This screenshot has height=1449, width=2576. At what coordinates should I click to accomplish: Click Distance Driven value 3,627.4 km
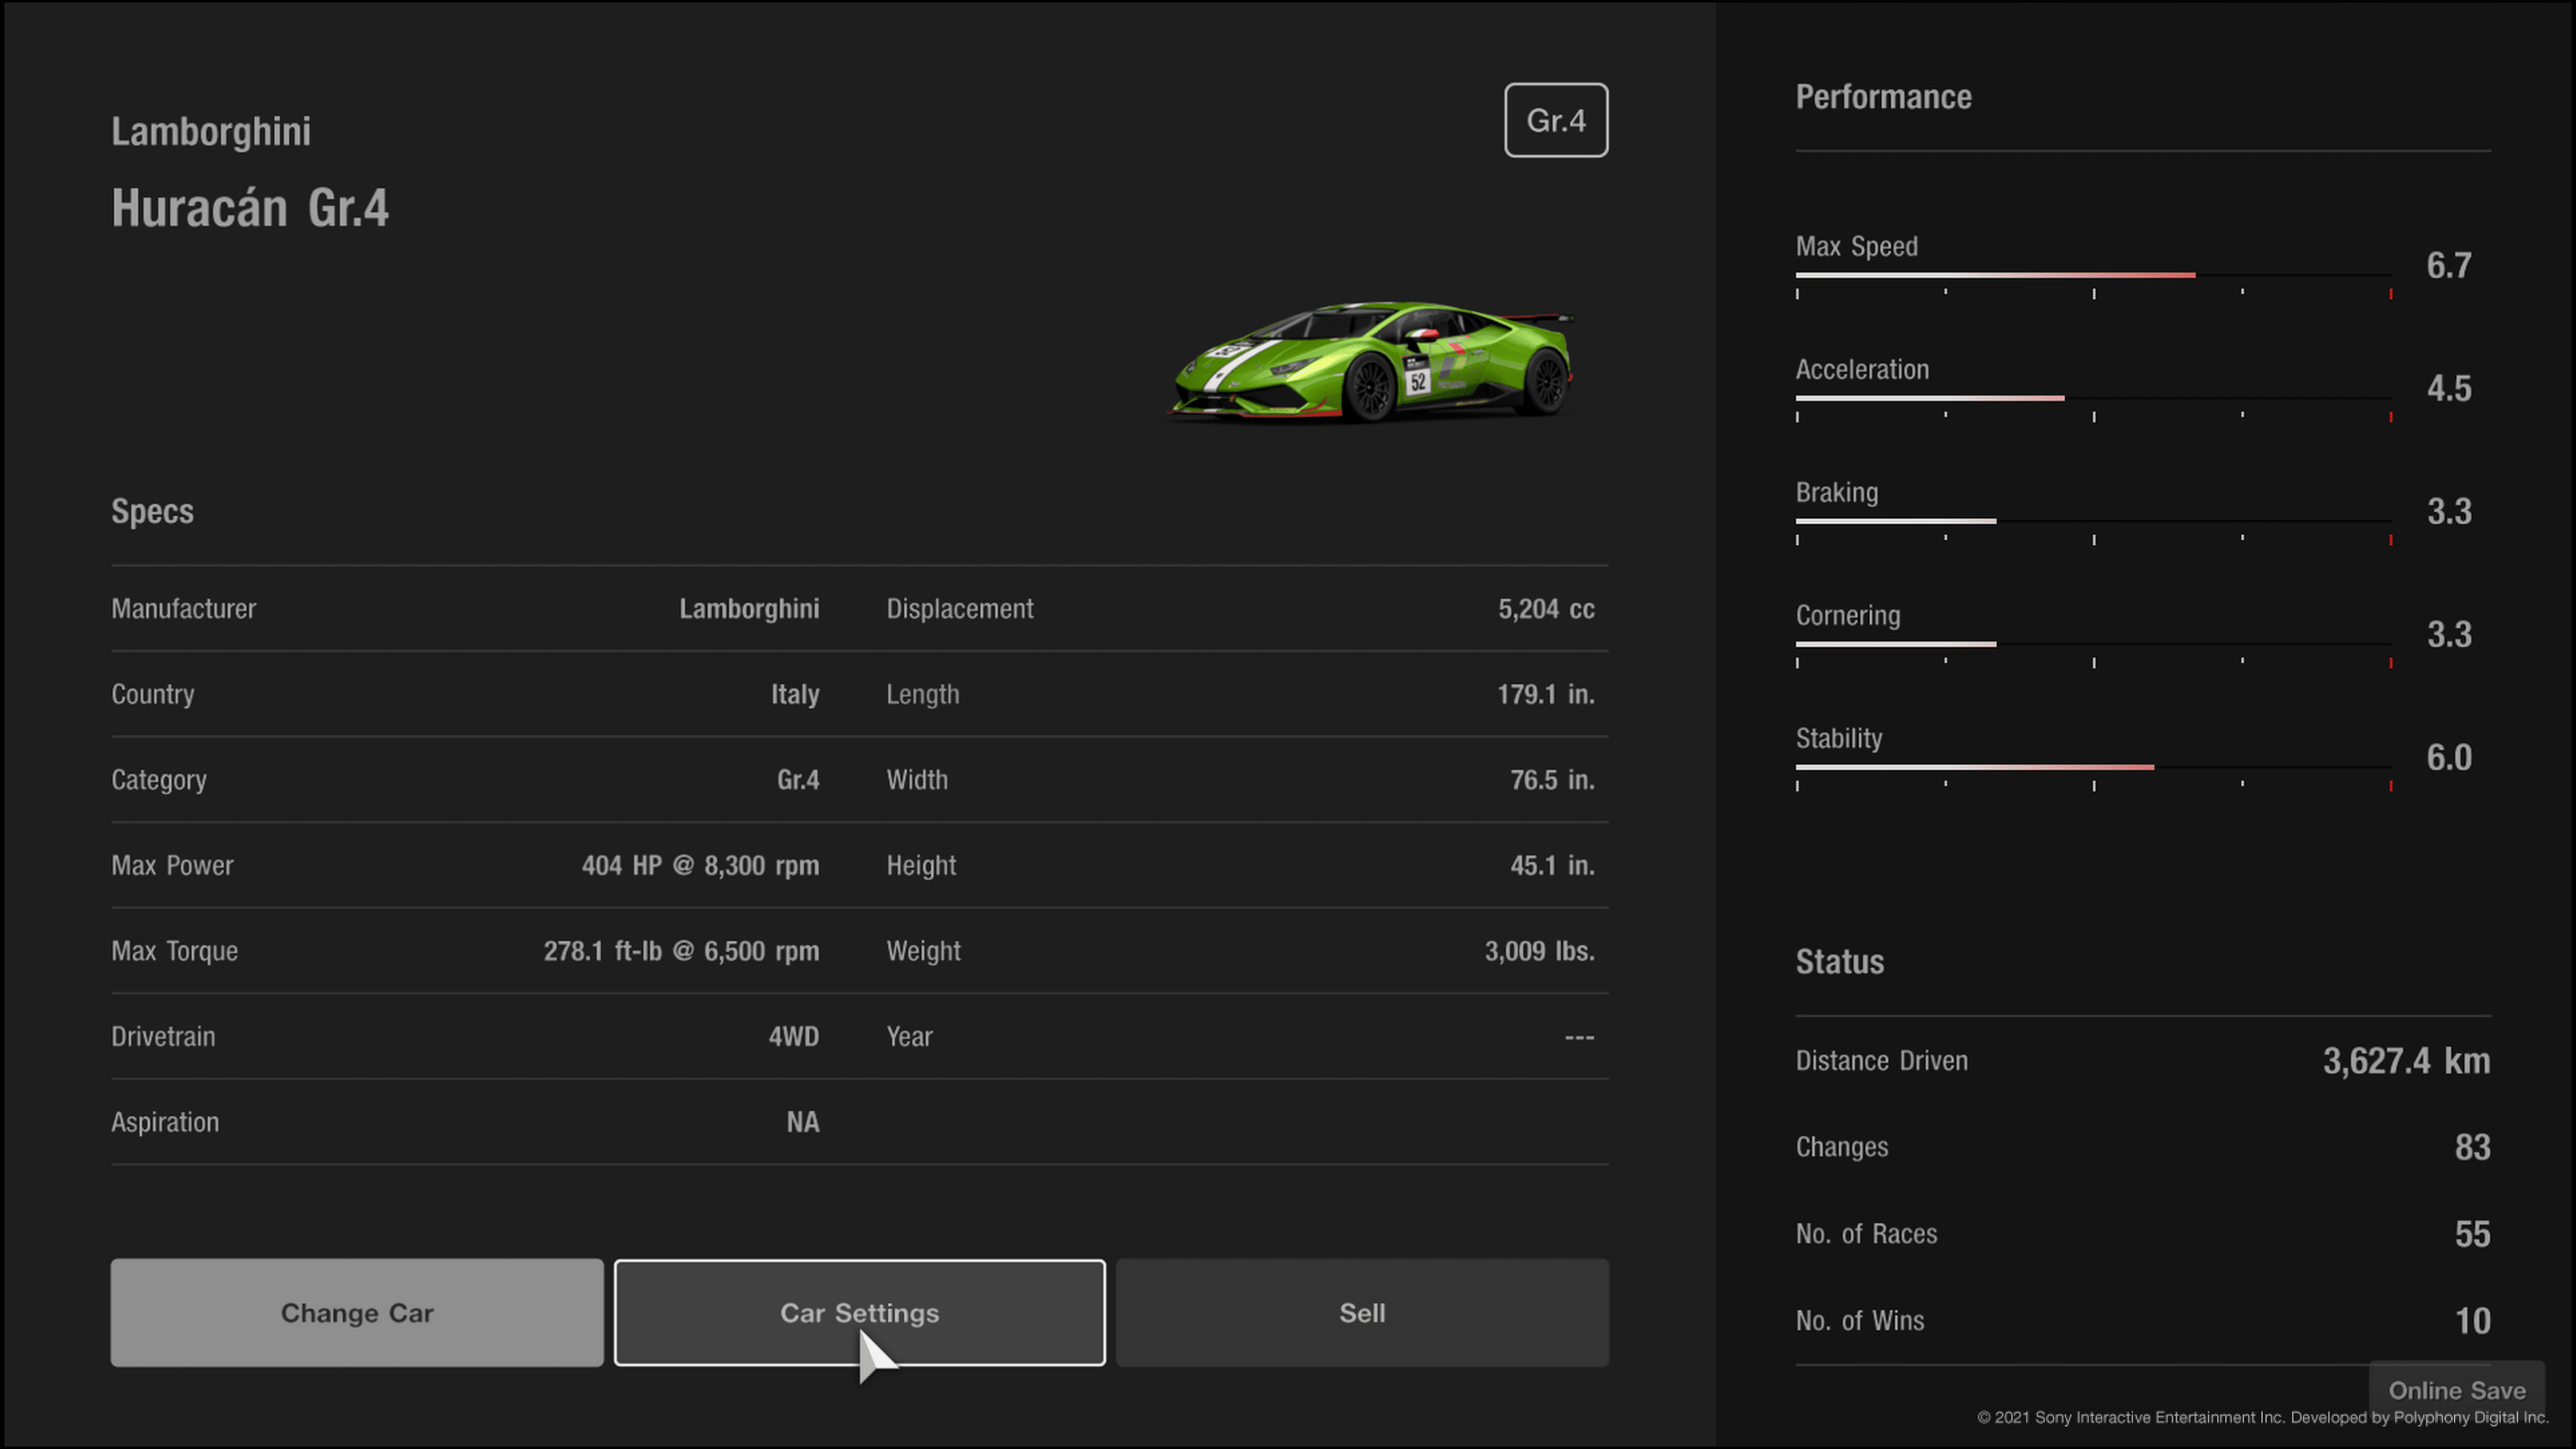pyautogui.click(x=2406, y=1061)
